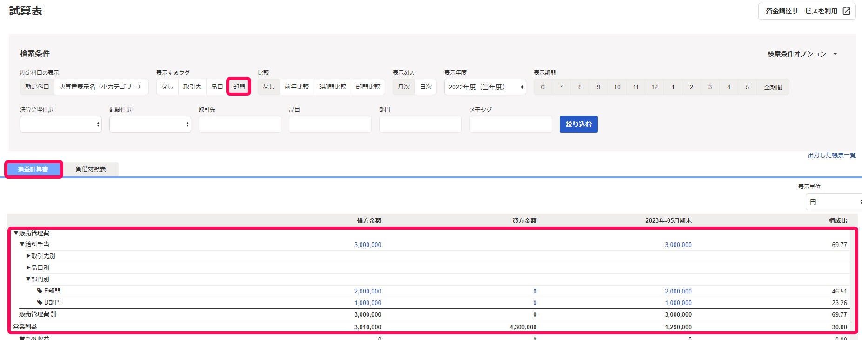Open 給料手当 debit amount 3,000,000
The height and width of the screenshot is (340, 862).
[368, 245]
